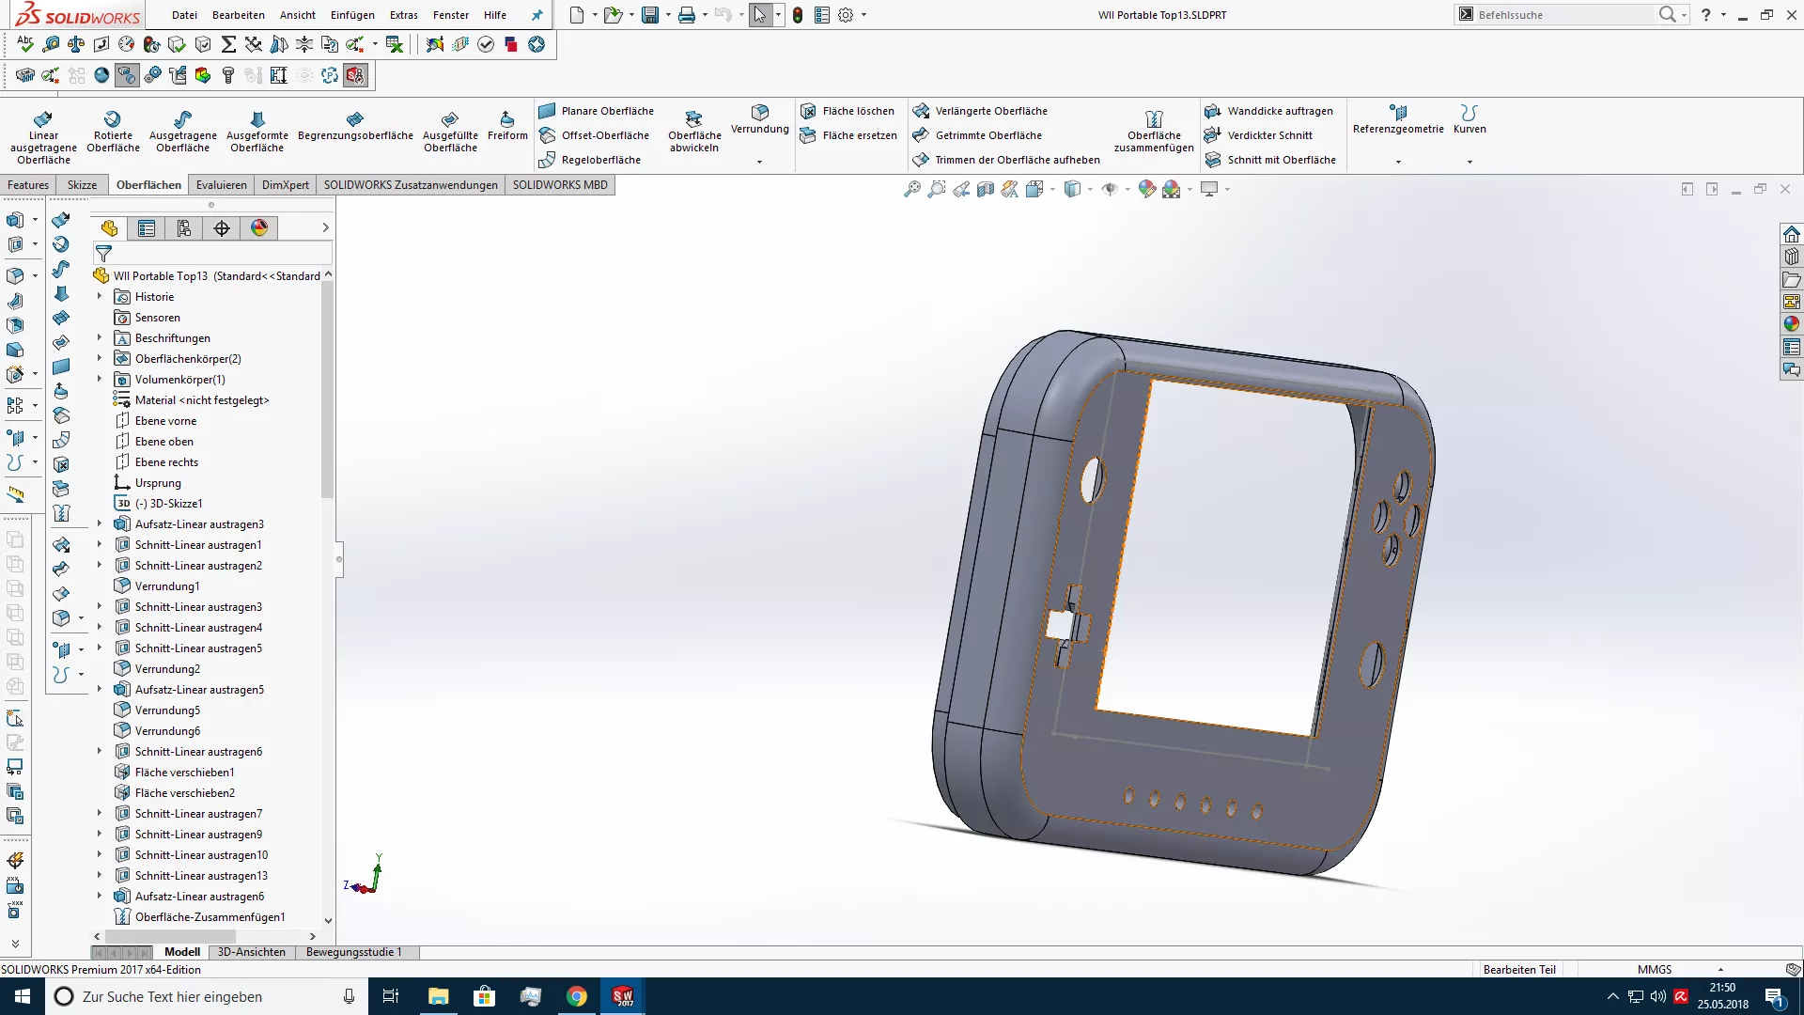Open the Verrundung dropdown arrow

tap(759, 162)
